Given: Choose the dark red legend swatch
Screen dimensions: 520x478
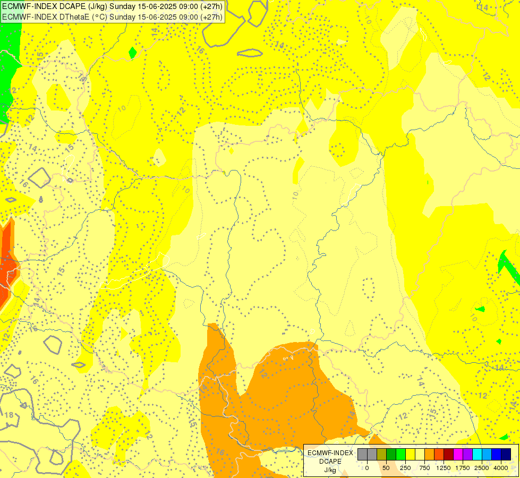Looking at the screenshot, I should click(449, 455).
